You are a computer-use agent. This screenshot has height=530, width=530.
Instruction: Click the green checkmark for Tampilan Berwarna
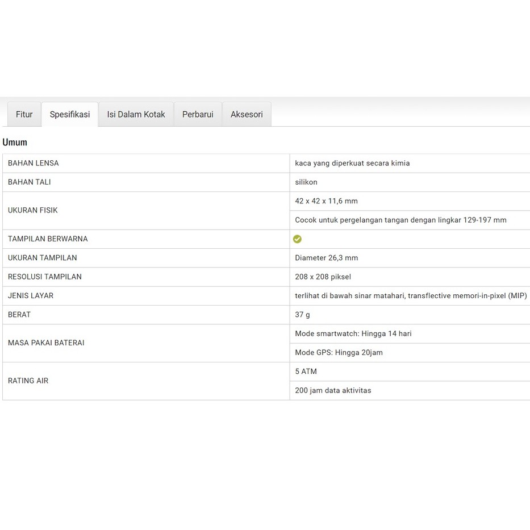click(297, 239)
